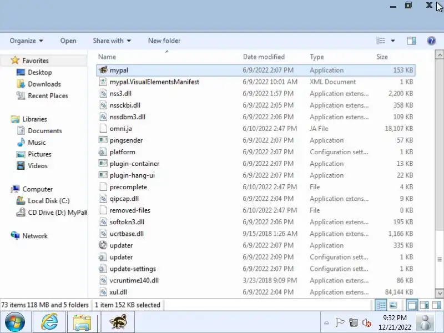Select the platform configuration file icon
The image size is (444, 333).
pos(103,152)
